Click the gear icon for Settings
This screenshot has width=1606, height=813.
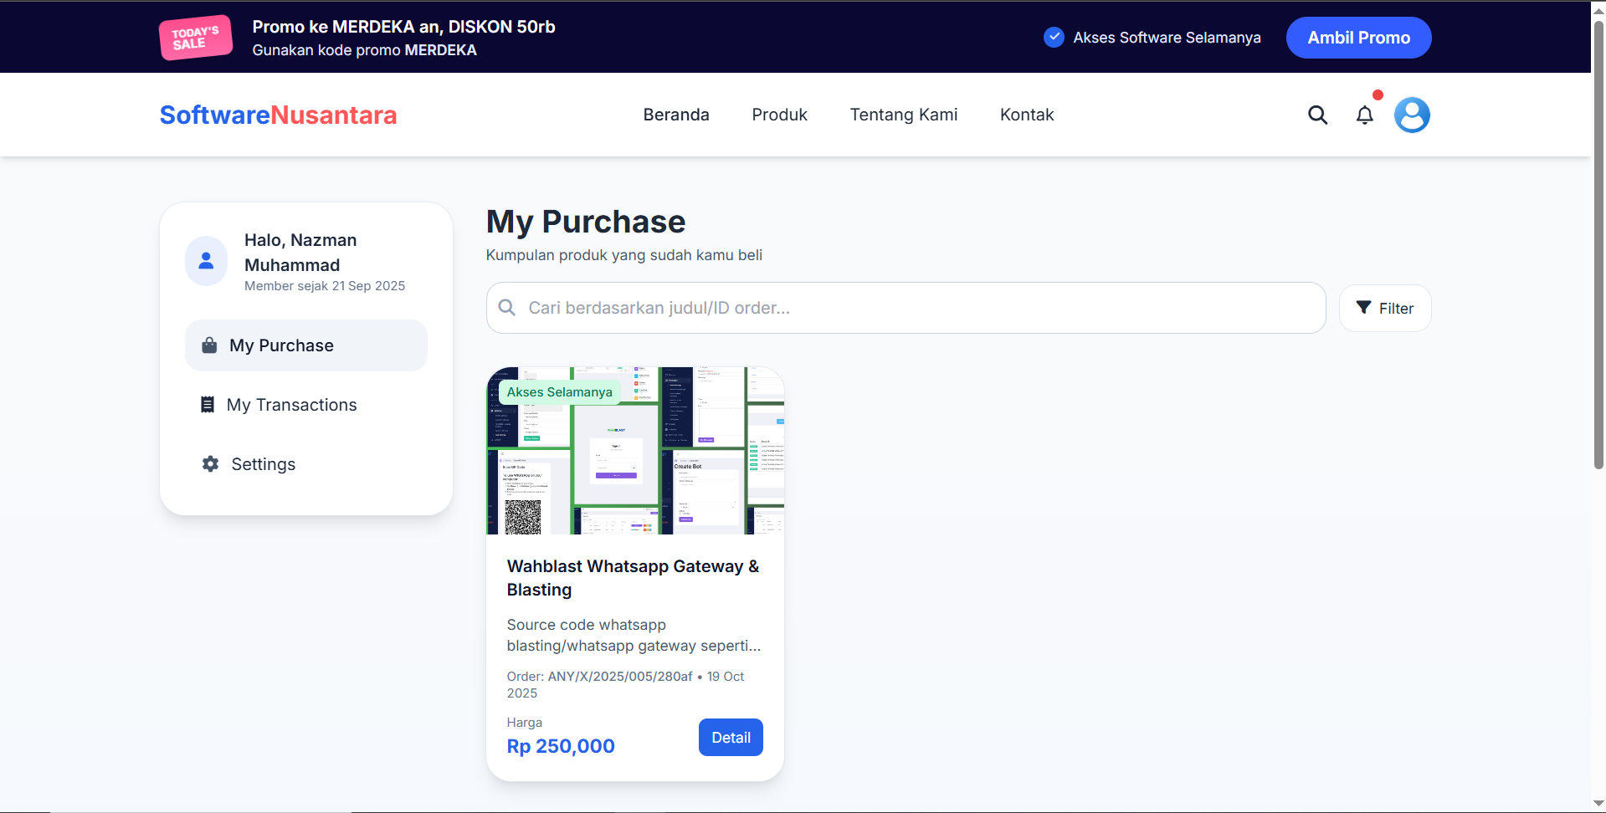(210, 464)
